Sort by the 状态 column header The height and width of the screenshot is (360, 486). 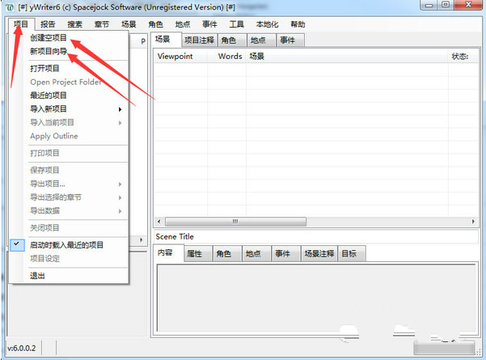tap(463, 56)
